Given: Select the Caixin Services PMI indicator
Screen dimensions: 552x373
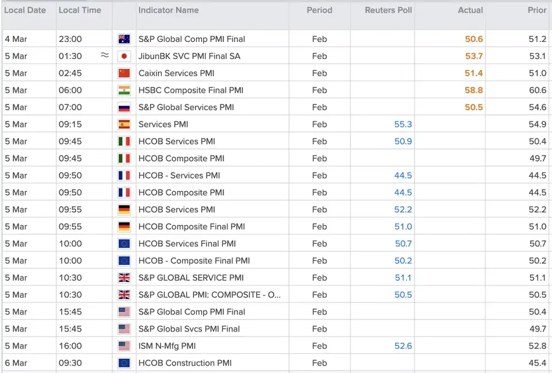Looking at the screenshot, I should click(x=177, y=73).
